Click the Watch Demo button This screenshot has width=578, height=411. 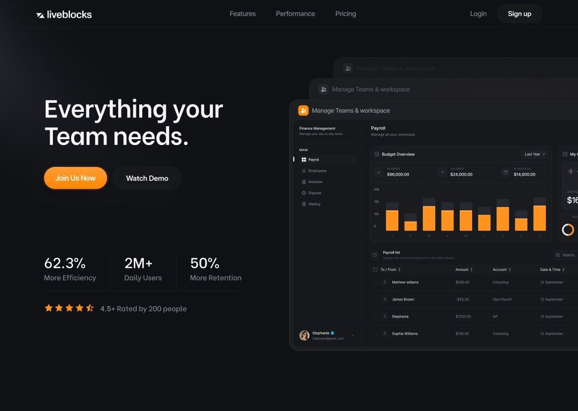click(x=147, y=178)
